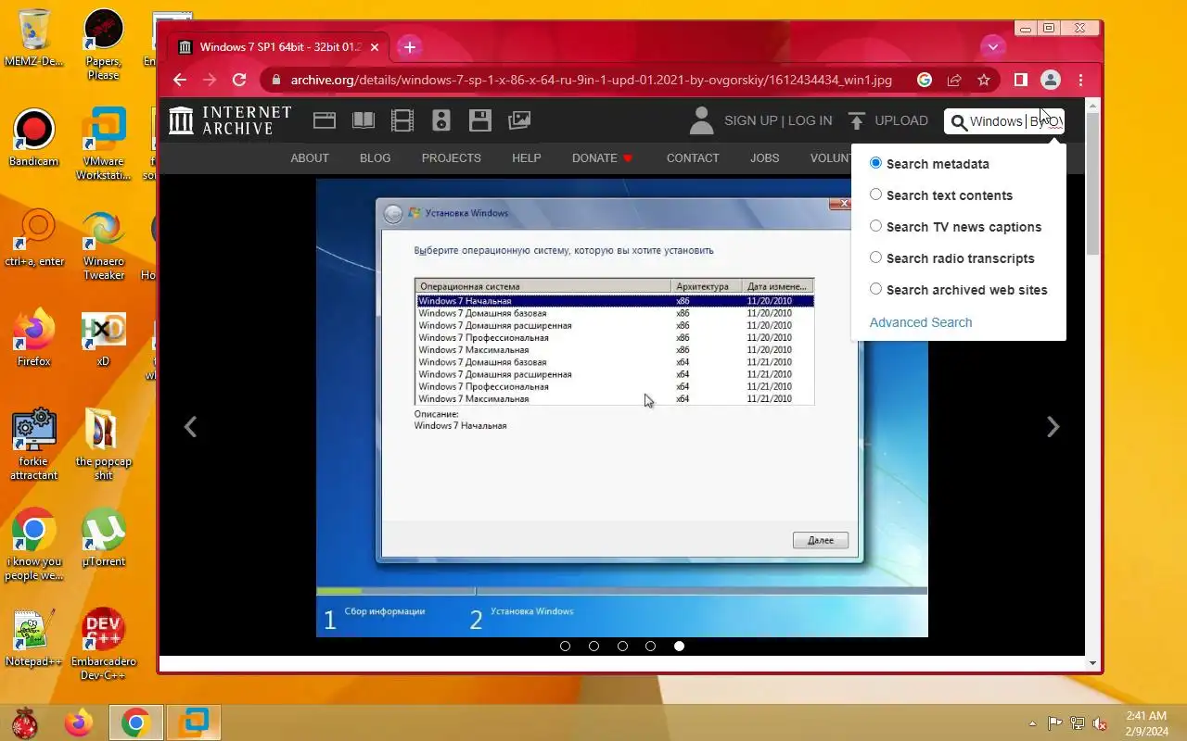The width and height of the screenshot is (1187, 741).
Task: Open the Images icon in Archive nav
Action: tap(520, 120)
